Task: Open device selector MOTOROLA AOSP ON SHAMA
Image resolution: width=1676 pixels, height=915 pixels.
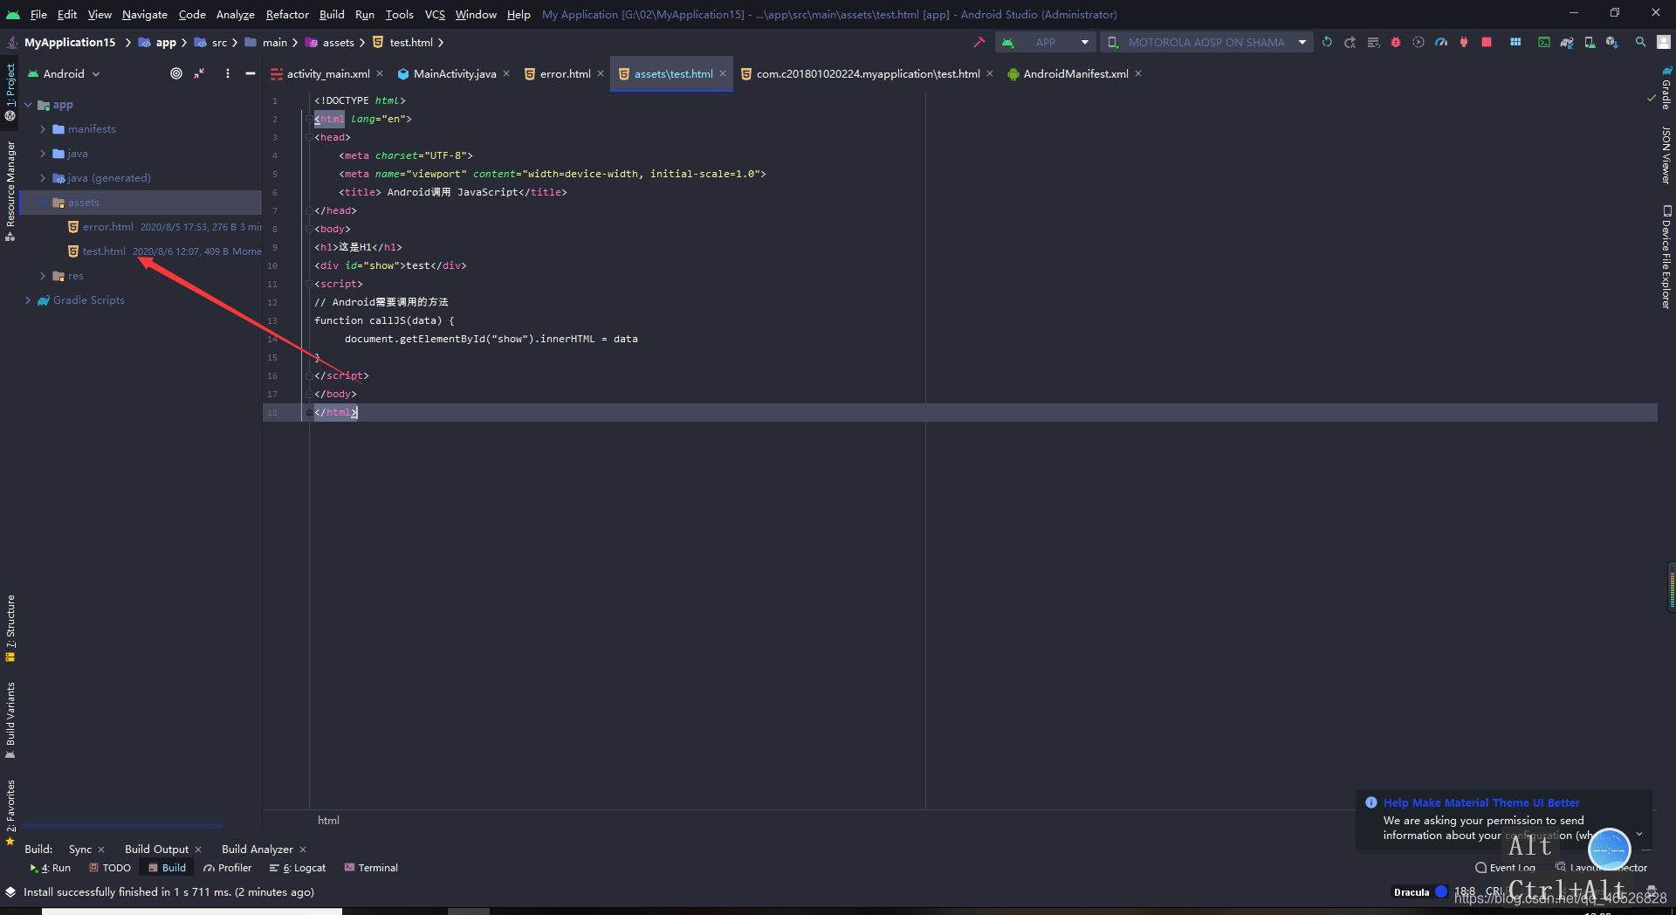Action: 1207,42
